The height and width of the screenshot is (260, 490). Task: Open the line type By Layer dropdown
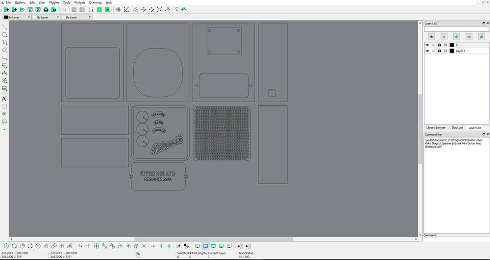tap(77, 17)
